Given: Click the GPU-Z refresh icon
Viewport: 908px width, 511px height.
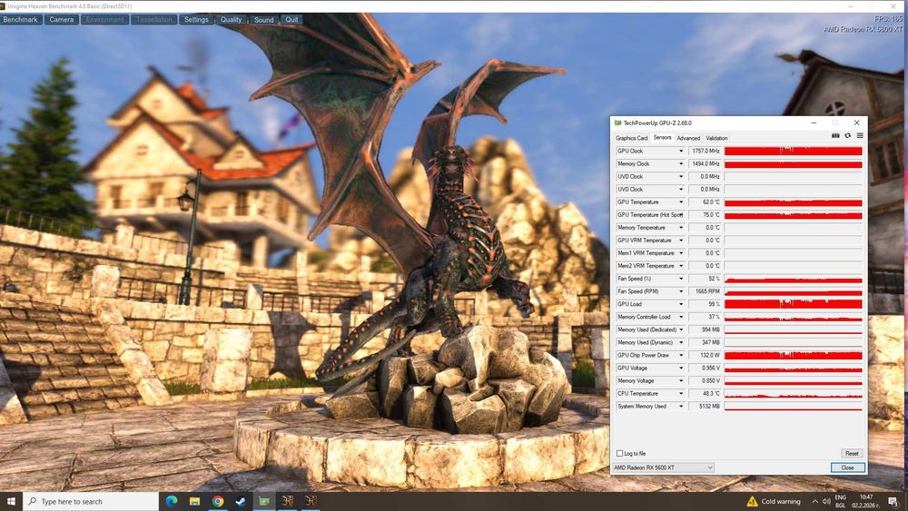Looking at the screenshot, I should (x=847, y=136).
